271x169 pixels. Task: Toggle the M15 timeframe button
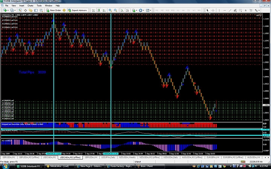(167, 10)
